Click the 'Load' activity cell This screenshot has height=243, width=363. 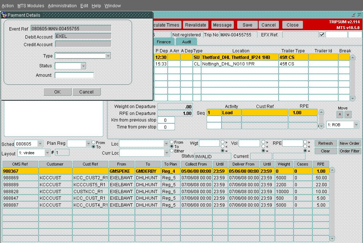[231, 113]
